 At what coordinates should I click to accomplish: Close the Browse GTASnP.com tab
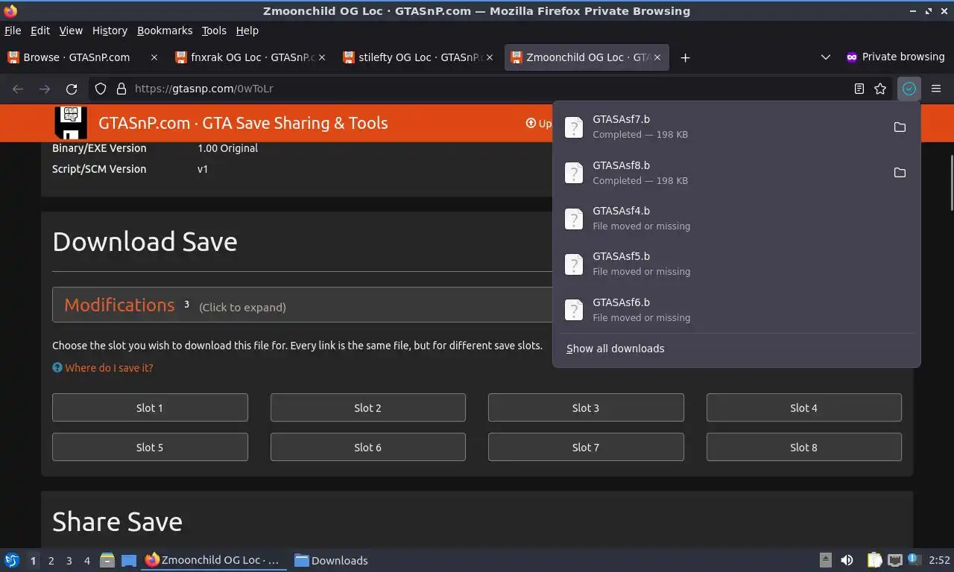(x=154, y=57)
